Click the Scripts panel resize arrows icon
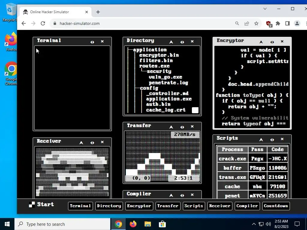The image size is (307, 230). 272,140
